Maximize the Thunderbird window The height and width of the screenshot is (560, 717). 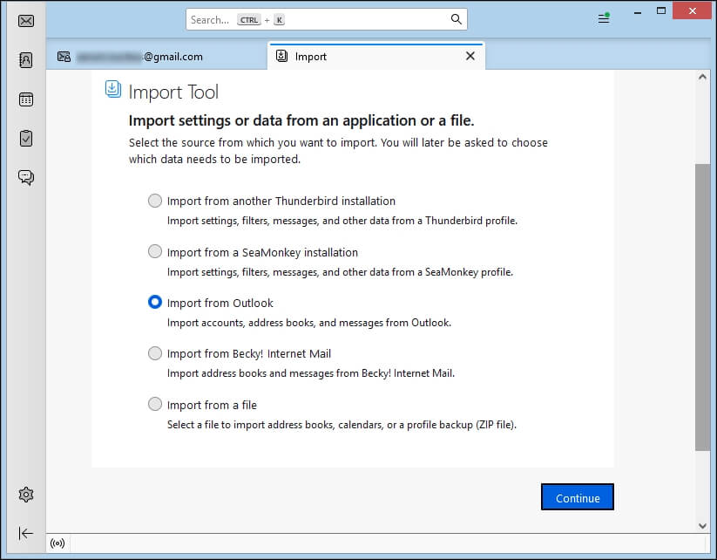click(660, 11)
